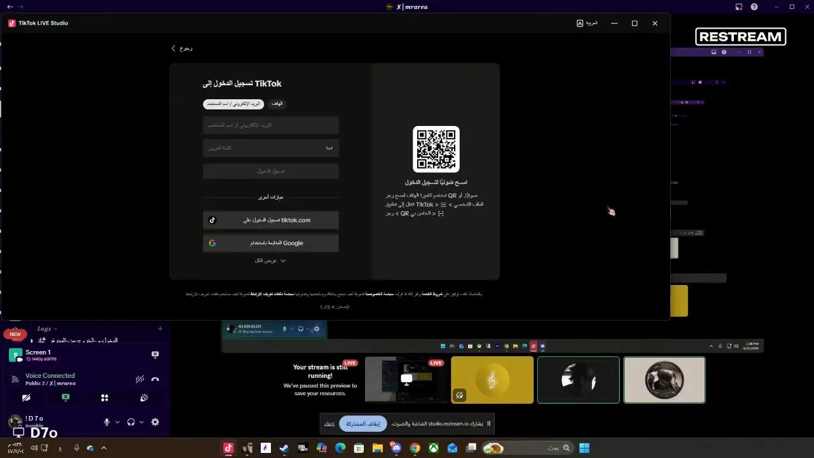The height and width of the screenshot is (458, 814).
Task: Continue with Google button
Action: point(271,243)
